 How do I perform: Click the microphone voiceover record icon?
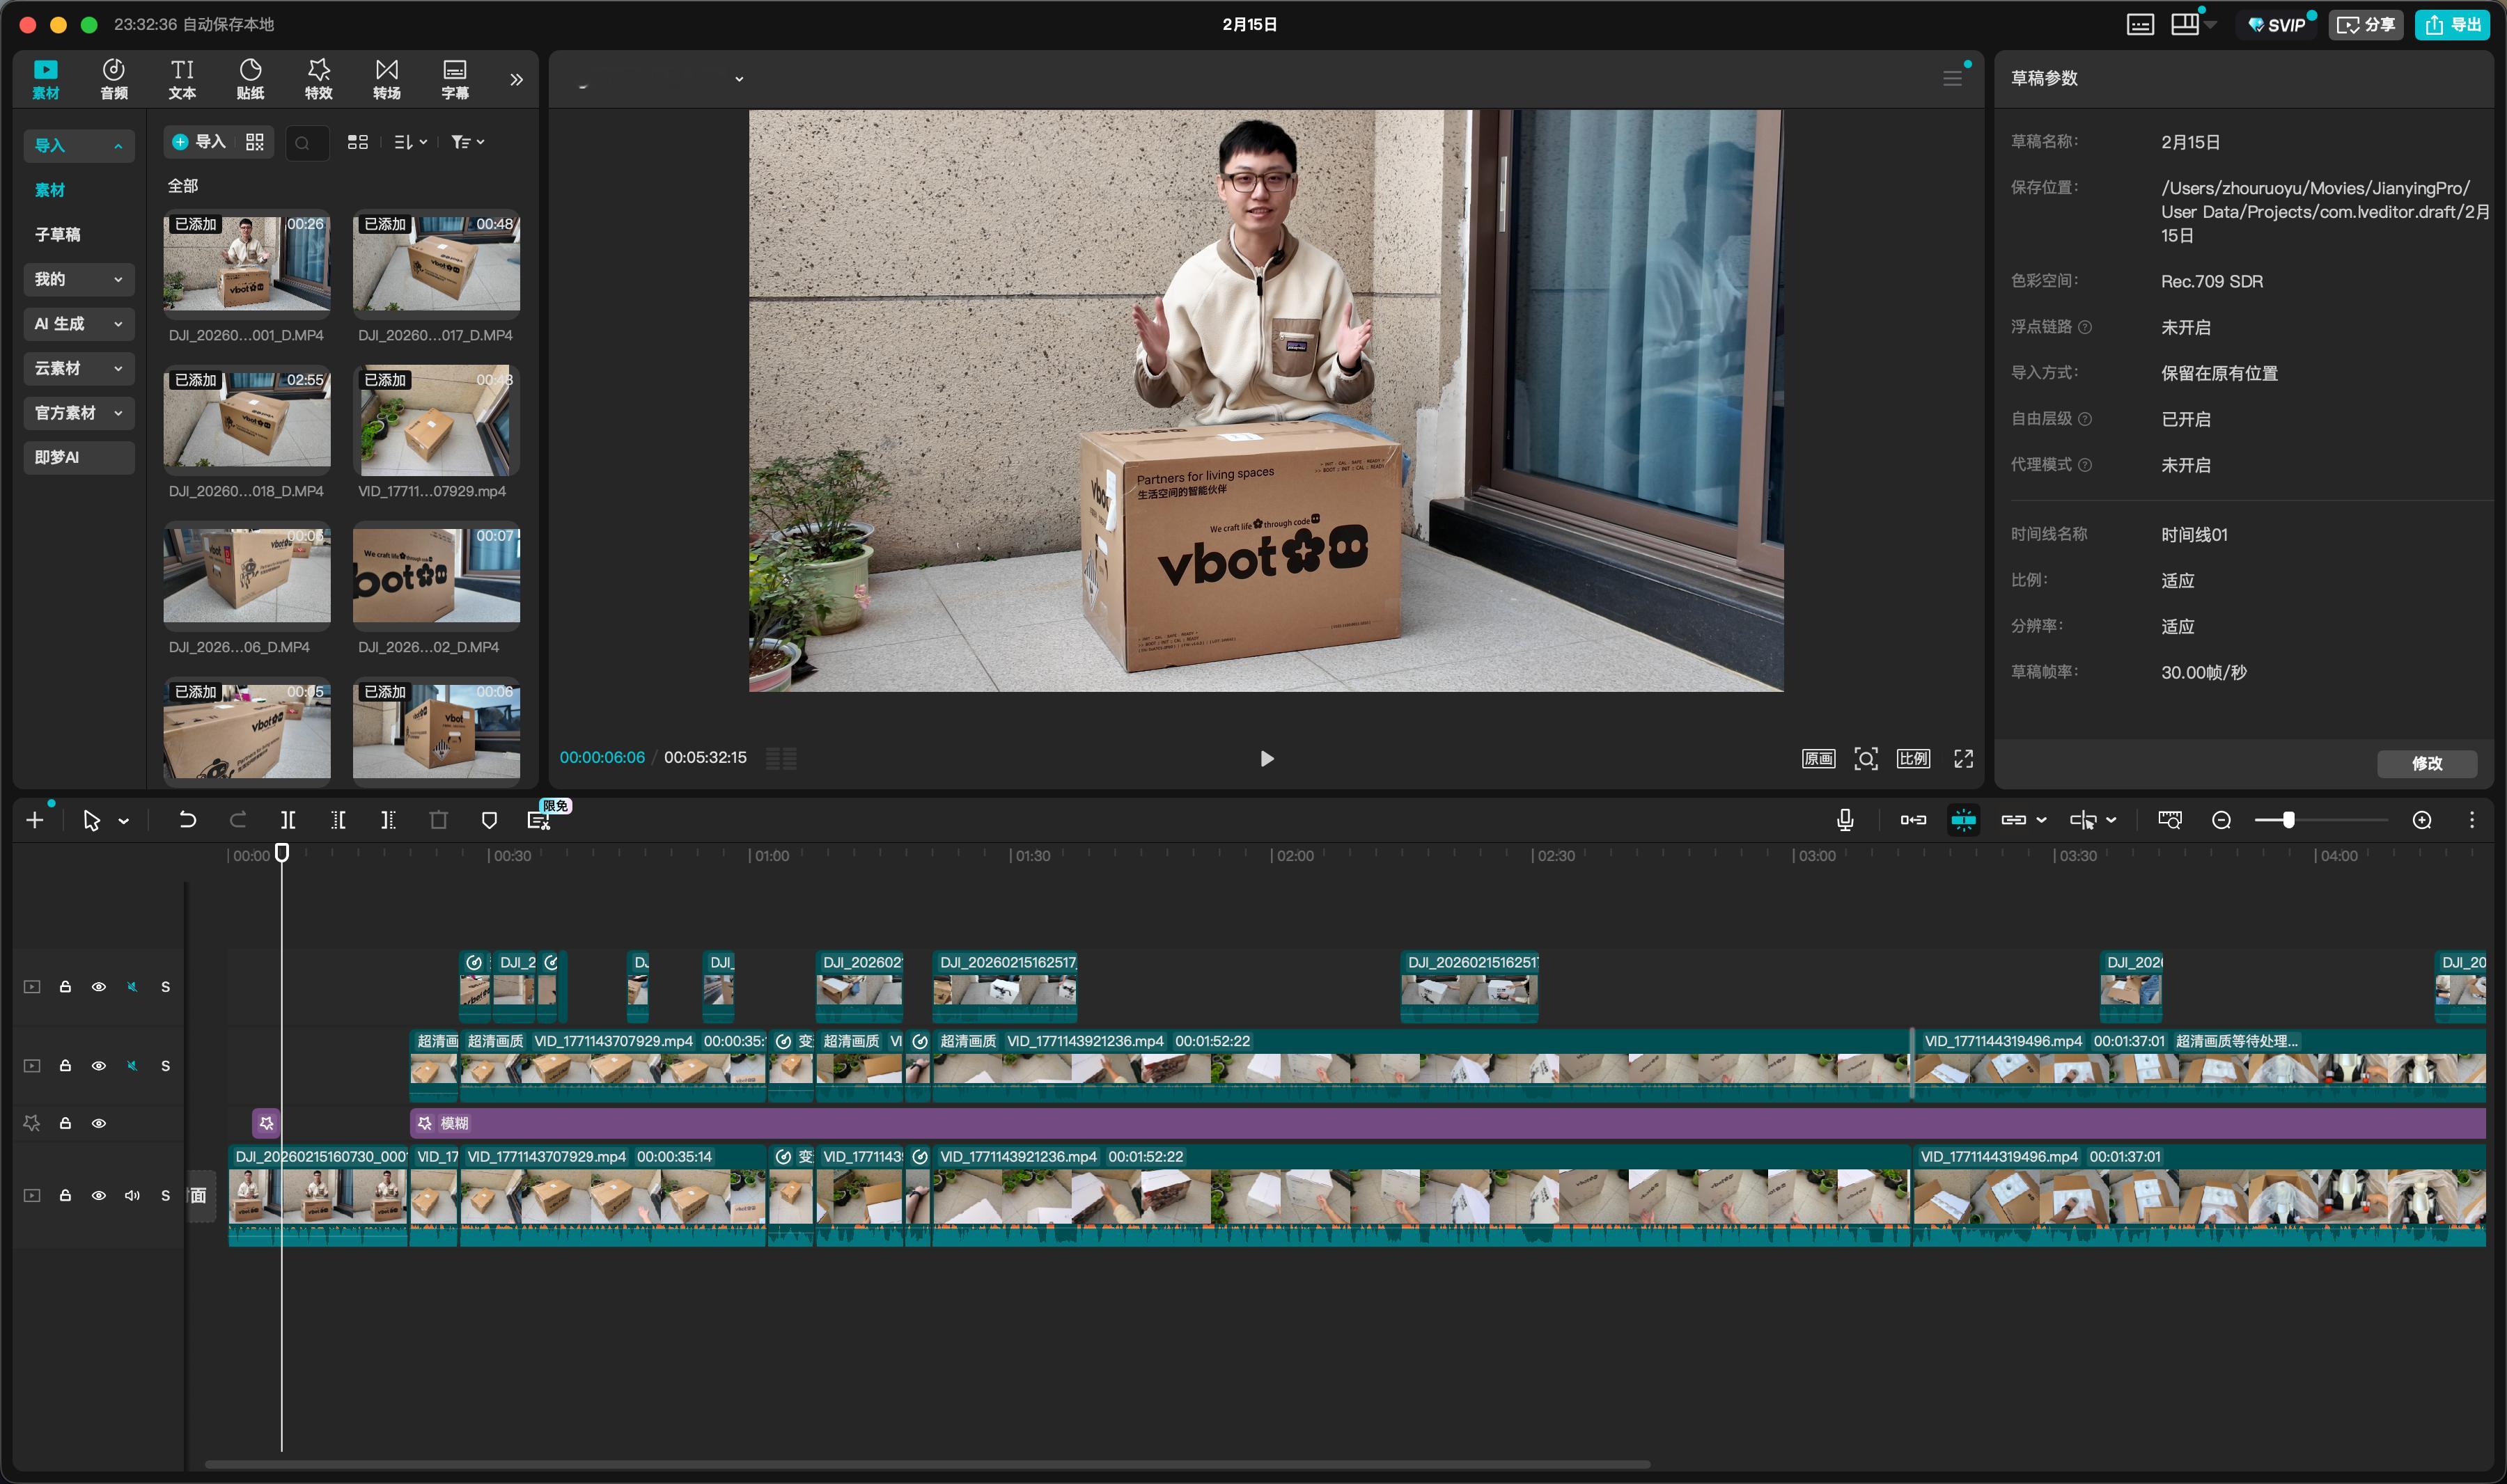click(1845, 820)
